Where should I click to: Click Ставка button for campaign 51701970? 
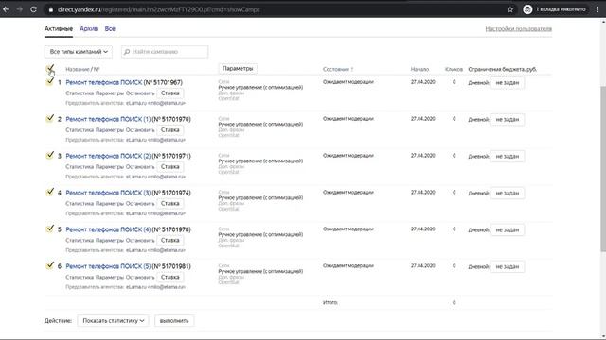coord(170,130)
